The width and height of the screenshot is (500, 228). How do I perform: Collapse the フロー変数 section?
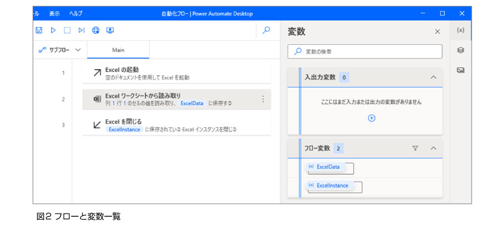click(433, 148)
